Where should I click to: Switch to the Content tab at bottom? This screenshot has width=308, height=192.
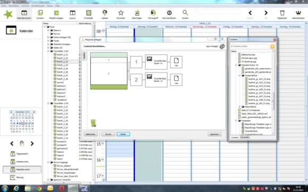(235, 138)
